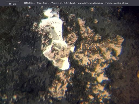Click the 50 µm scale label
The width and height of the screenshot is (139, 104).
point(12,4)
